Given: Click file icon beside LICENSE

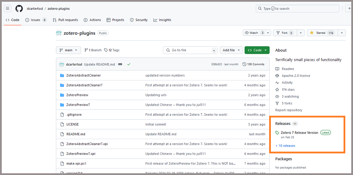Looking at the screenshot, I should [x=62, y=124].
